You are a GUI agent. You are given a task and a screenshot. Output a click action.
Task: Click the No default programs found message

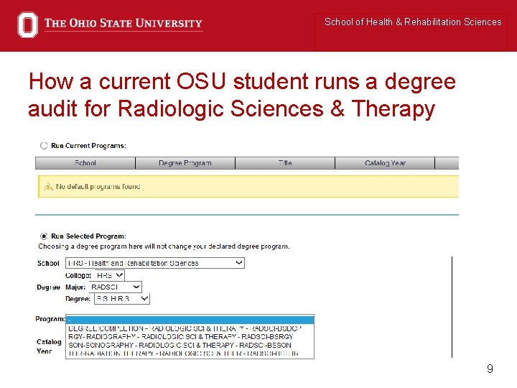pos(98,187)
